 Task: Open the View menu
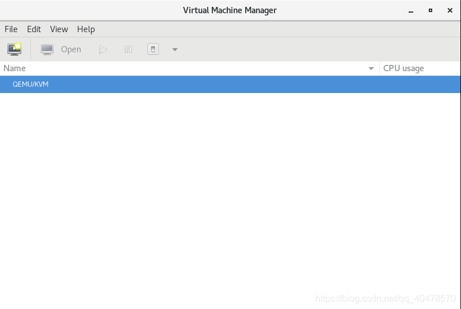tap(59, 29)
